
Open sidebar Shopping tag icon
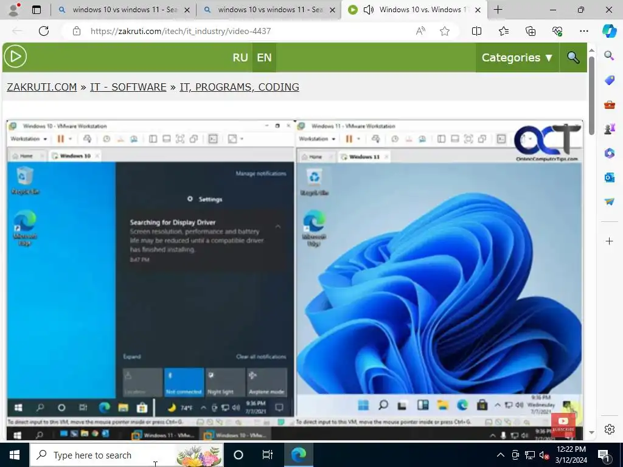(x=609, y=80)
